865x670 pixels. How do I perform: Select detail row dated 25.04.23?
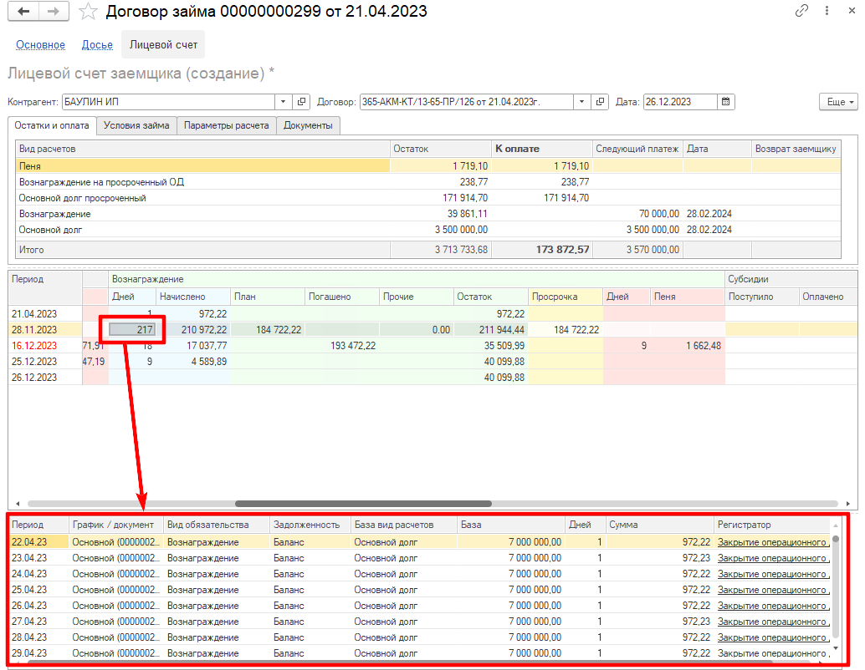coord(419,590)
